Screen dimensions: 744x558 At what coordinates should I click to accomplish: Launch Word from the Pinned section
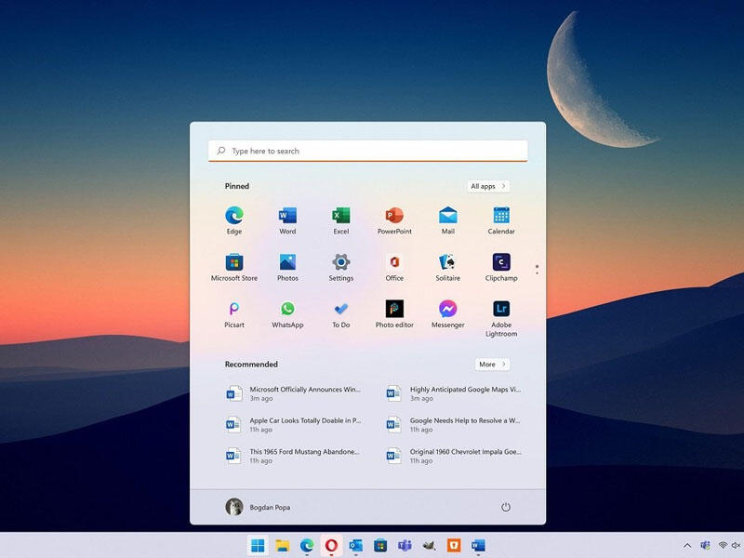287,220
